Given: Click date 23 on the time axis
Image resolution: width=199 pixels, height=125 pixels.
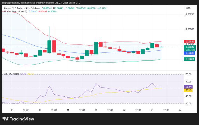Looking at the screenshot, I should point(152,110).
